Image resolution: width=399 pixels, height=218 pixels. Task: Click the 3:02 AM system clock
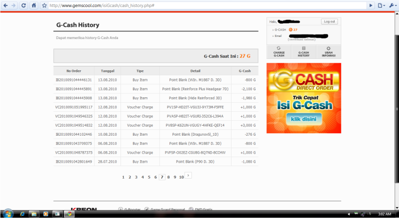coord(384,214)
